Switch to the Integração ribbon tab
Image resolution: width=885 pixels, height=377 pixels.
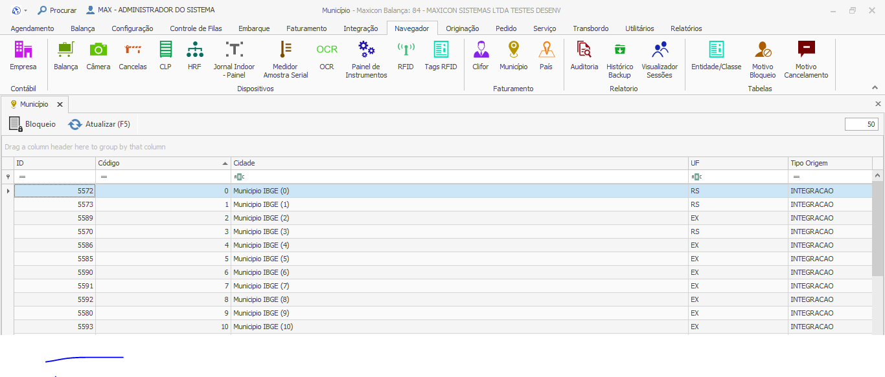tap(361, 28)
